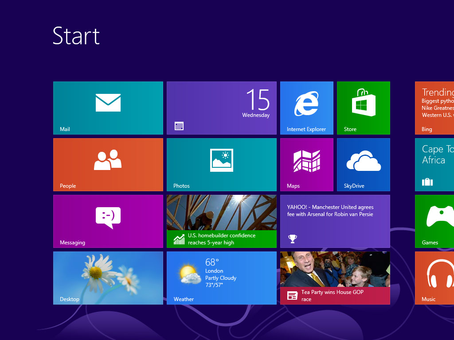
Task: Open the SkyDrive cloud tile
Action: (x=363, y=164)
